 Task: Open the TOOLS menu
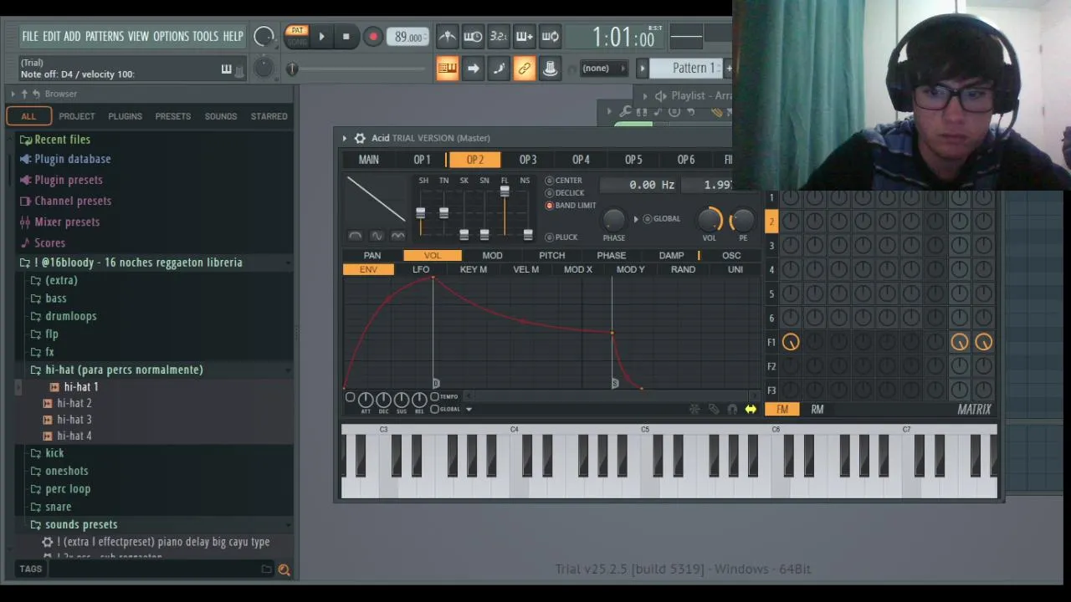click(205, 36)
